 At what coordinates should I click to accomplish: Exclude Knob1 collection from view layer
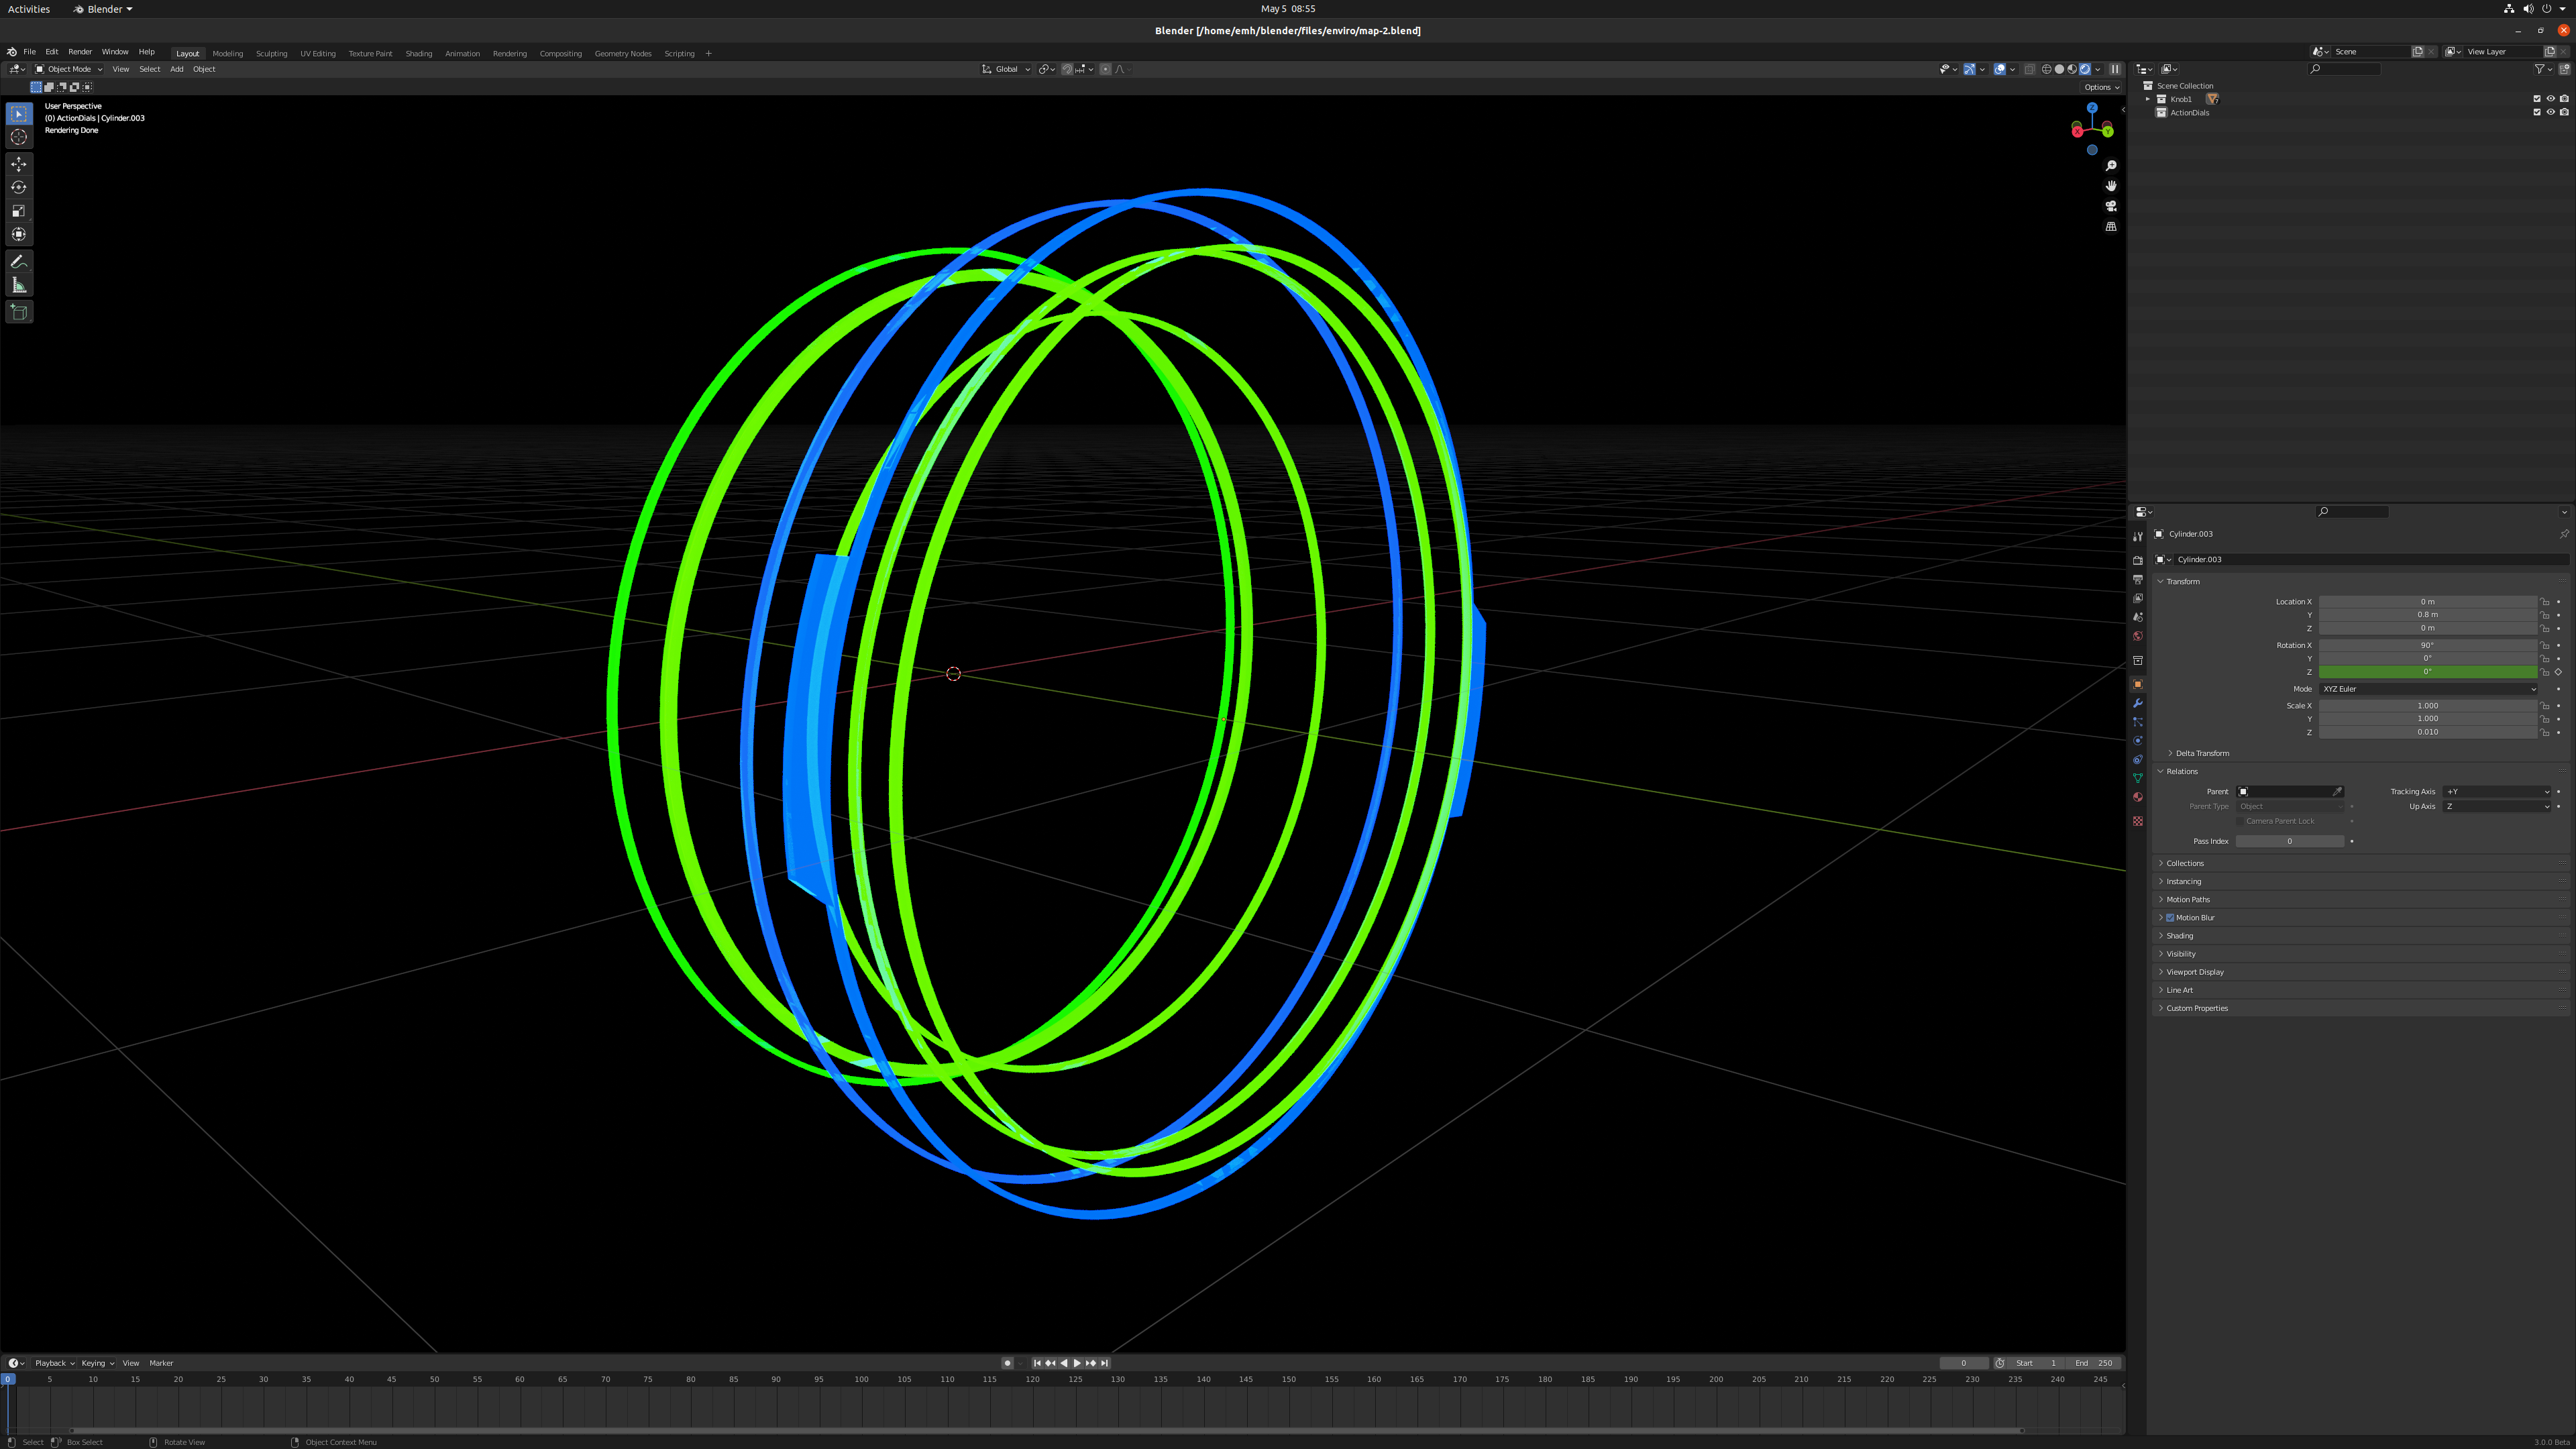[x=2537, y=99]
